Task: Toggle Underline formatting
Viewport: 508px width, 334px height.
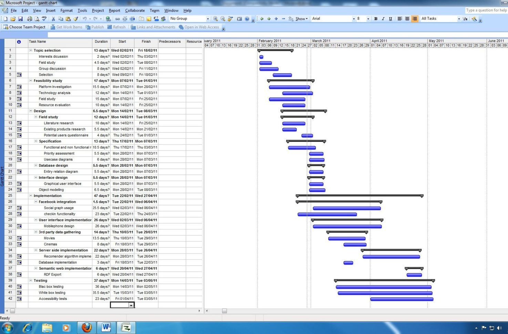Action: pos(391,19)
